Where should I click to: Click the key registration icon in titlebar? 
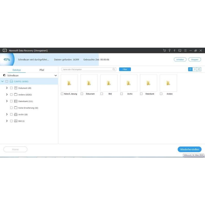pos(170,50)
